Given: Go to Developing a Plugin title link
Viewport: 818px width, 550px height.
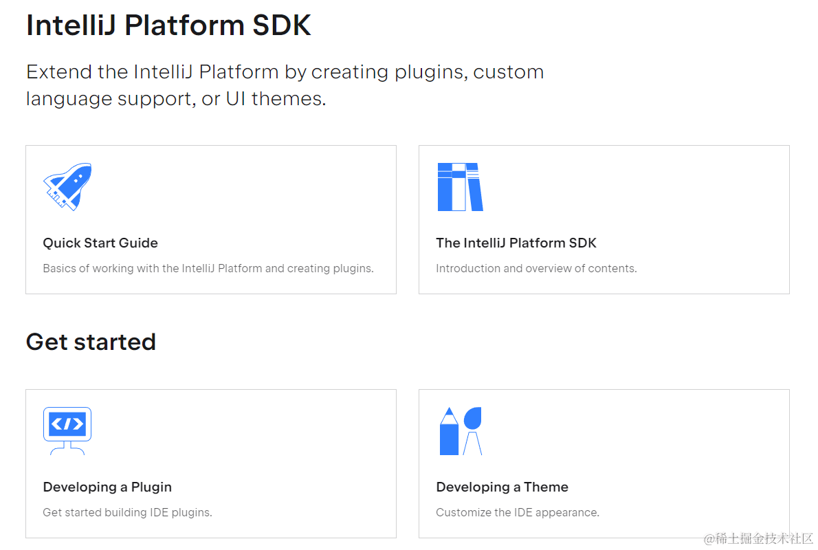Looking at the screenshot, I should pos(107,487).
